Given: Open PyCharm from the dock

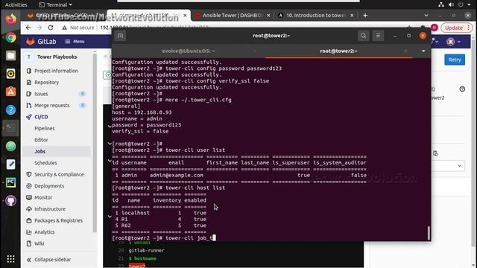Looking at the screenshot, I should coord(10,182).
